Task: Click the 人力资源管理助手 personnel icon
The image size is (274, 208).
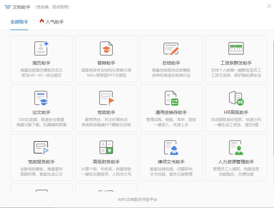Action: pos(236,147)
